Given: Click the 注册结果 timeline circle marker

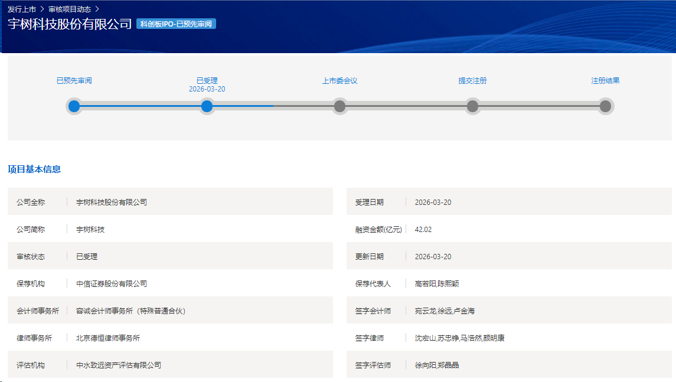Looking at the screenshot, I should point(605,106).
